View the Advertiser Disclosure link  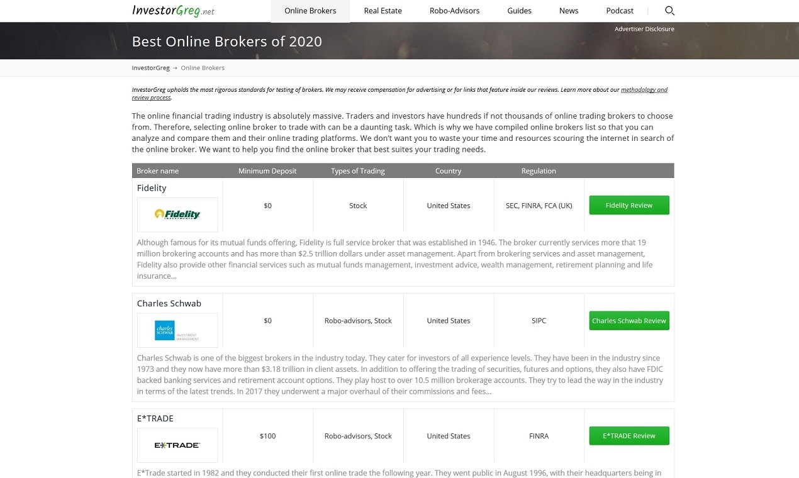pos(644,29)
